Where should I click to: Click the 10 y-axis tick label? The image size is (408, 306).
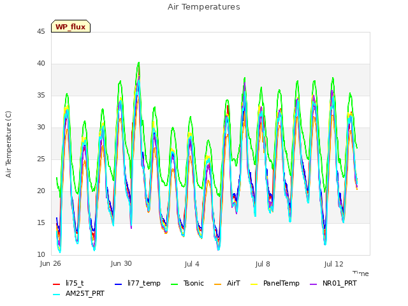point(41,254)
